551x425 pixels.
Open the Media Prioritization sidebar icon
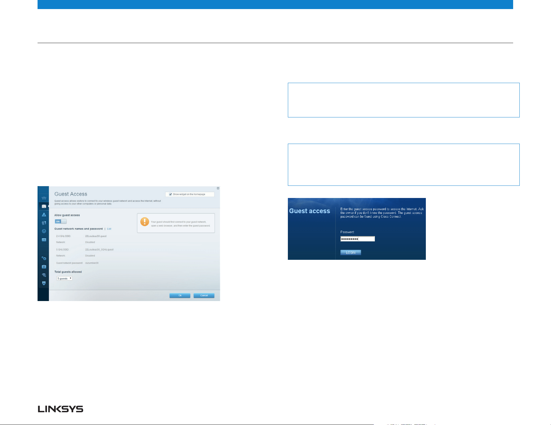(44, 223)
